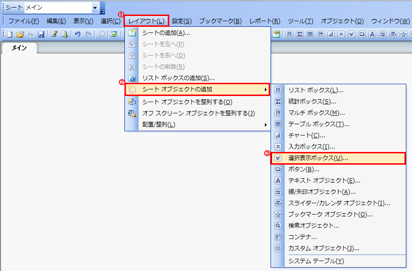Select 入力ボックス(I)... in the submenu
412x271 pixels.
[x=338, y=147]
